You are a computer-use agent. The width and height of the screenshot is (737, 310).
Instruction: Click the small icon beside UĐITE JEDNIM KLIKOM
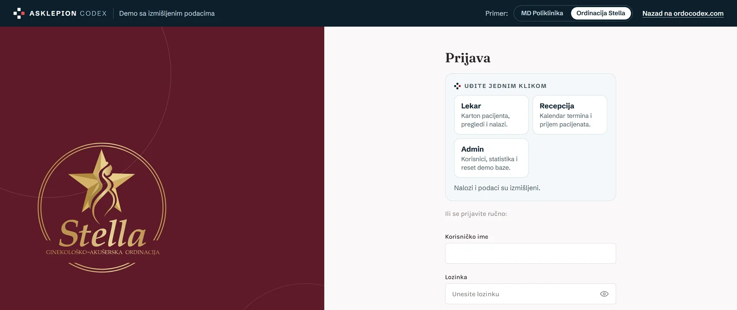pyautogui.click(x=457, y=86)
